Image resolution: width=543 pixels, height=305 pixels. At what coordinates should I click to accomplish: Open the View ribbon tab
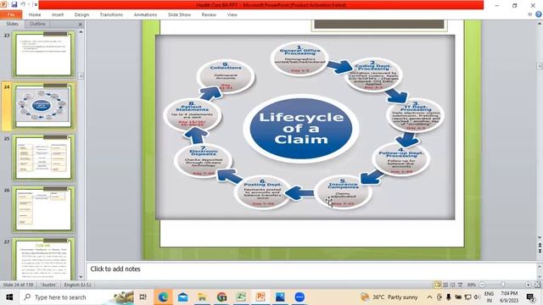[232, 15]
